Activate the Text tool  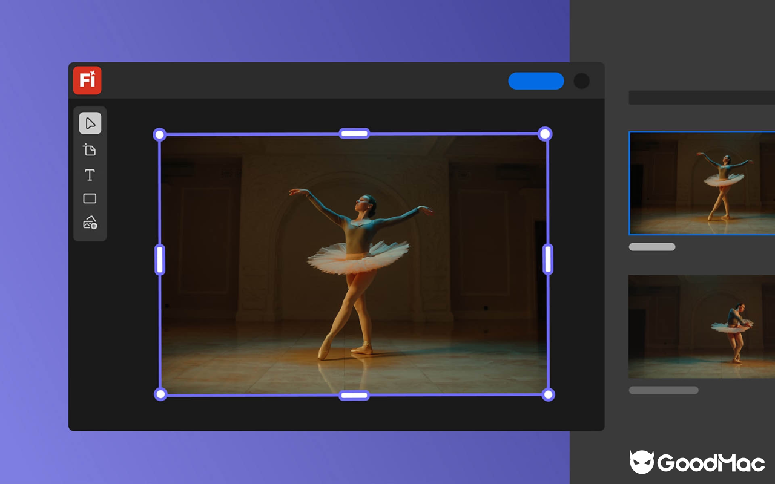point(89,175)
